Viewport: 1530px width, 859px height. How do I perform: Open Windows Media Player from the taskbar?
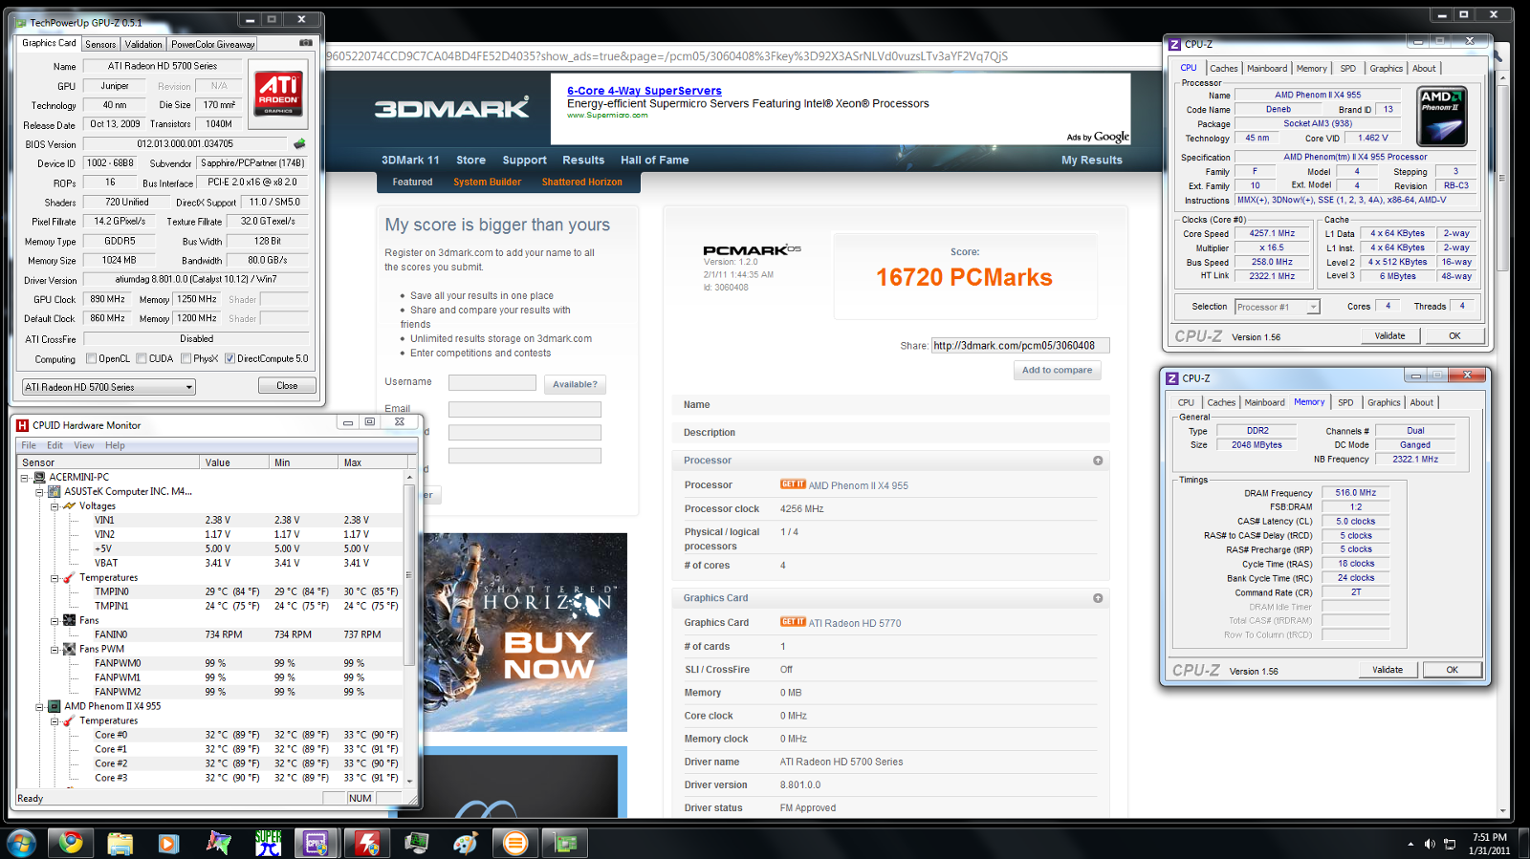pos(168,843)
